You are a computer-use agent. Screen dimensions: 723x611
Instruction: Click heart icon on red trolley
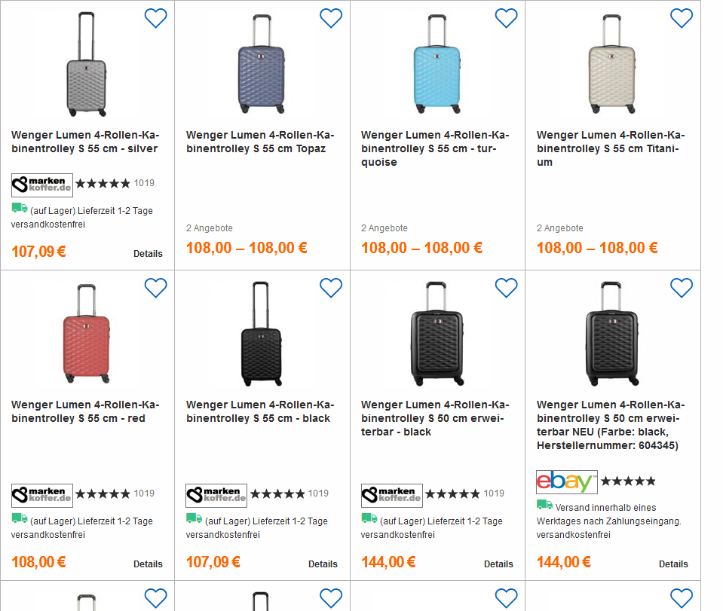click(x=155, y=288)
